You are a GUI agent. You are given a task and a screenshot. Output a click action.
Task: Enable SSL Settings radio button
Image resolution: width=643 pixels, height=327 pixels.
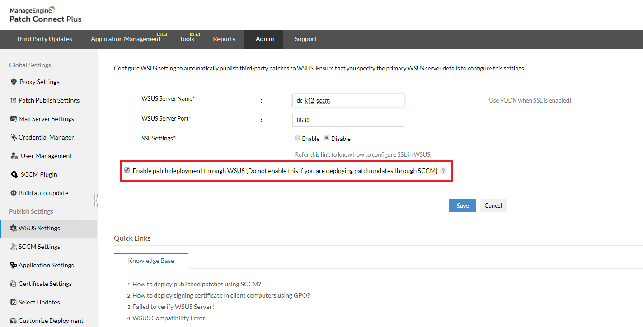297,138
